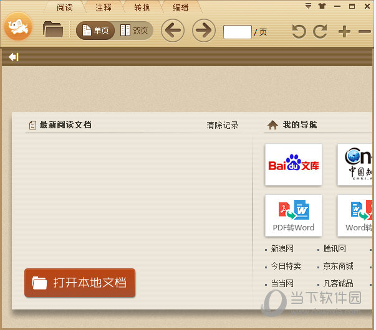Go to previous page with left arrow
This screenshot has height=330, width=376.
(x=173, y=31)
